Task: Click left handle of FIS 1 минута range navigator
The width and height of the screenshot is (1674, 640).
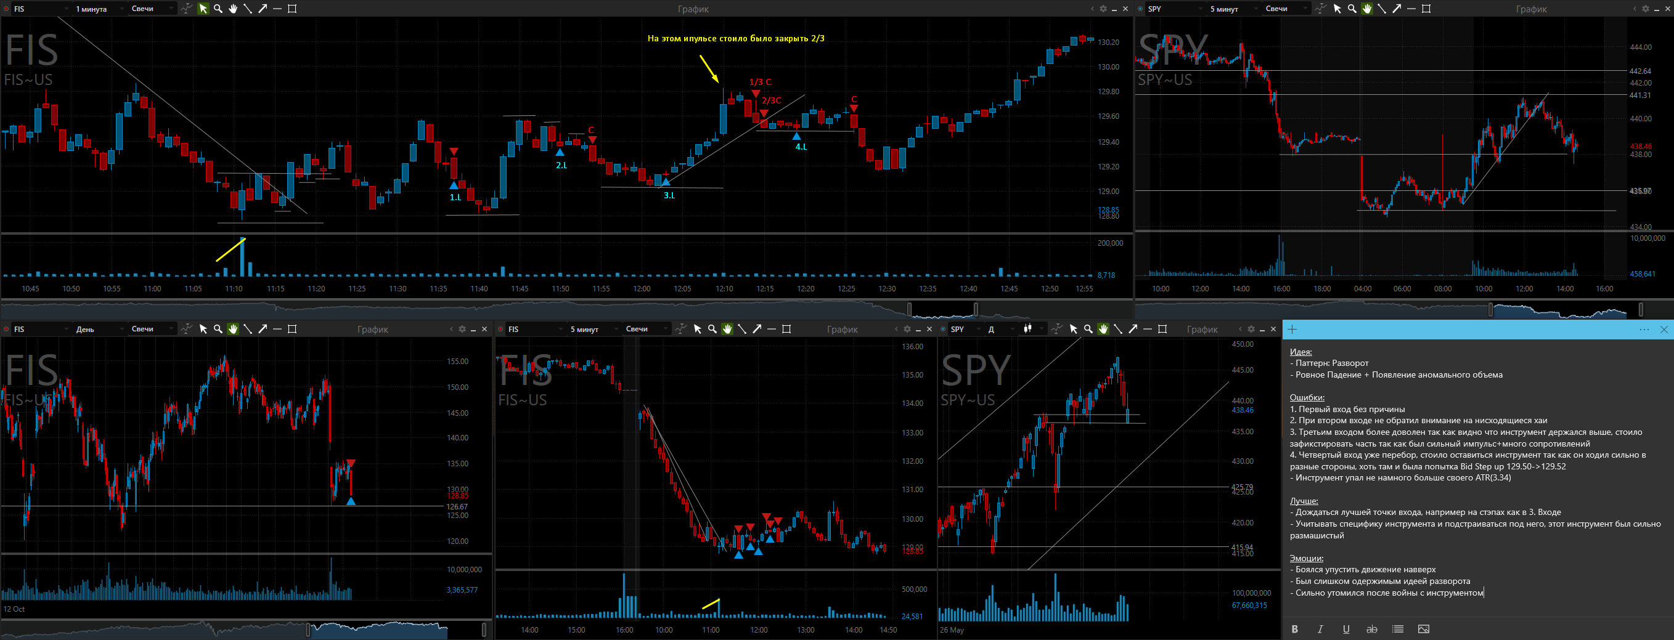Action: click(x=909, y=309)
